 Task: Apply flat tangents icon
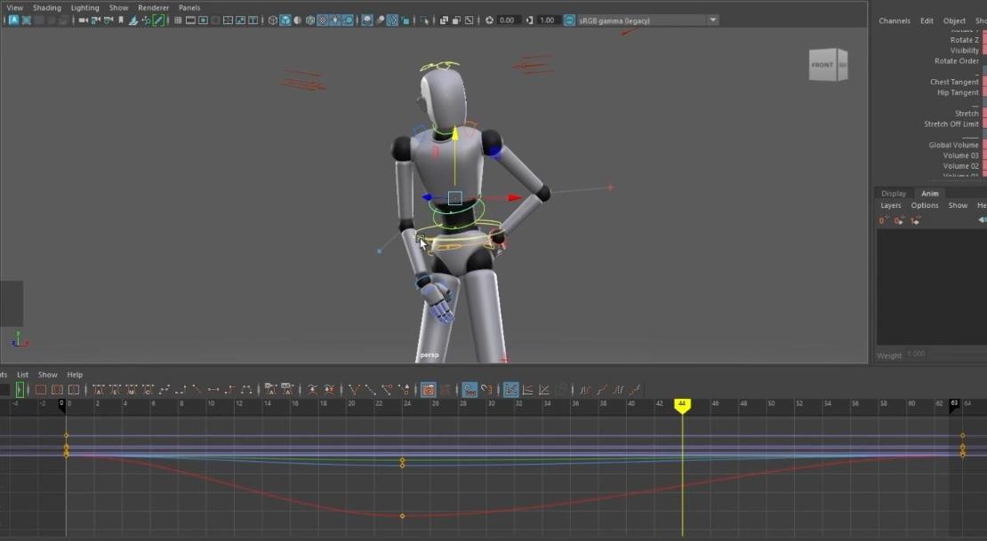[213, 390]
